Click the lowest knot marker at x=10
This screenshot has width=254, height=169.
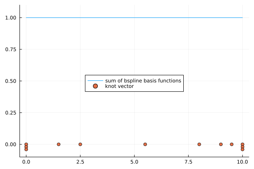pos(242,150)
